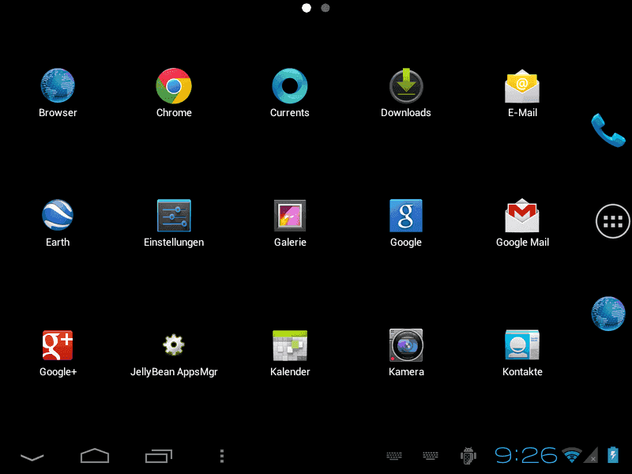Tap the charging battery status icon
The image size is (632, 474).
pos(613,455)
